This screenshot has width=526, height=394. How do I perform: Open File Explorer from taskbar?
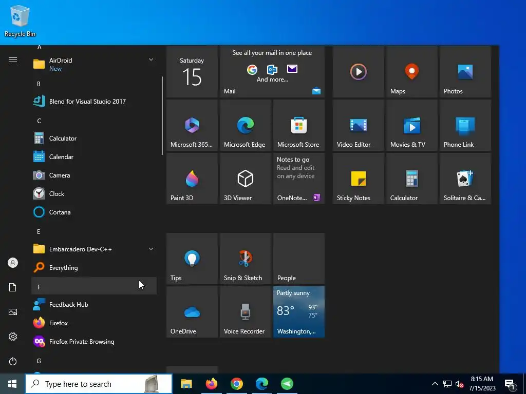186,384
